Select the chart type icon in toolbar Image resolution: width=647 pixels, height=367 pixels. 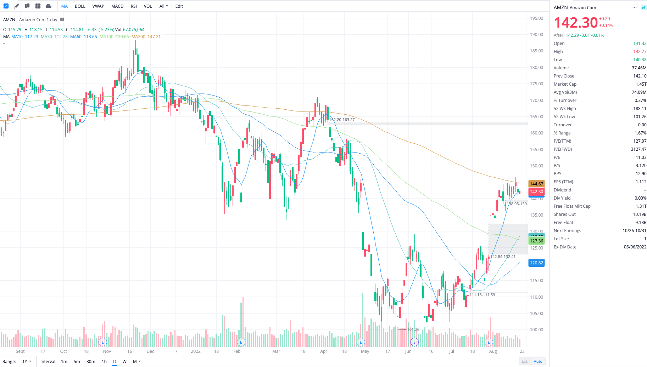pos(6,6)
